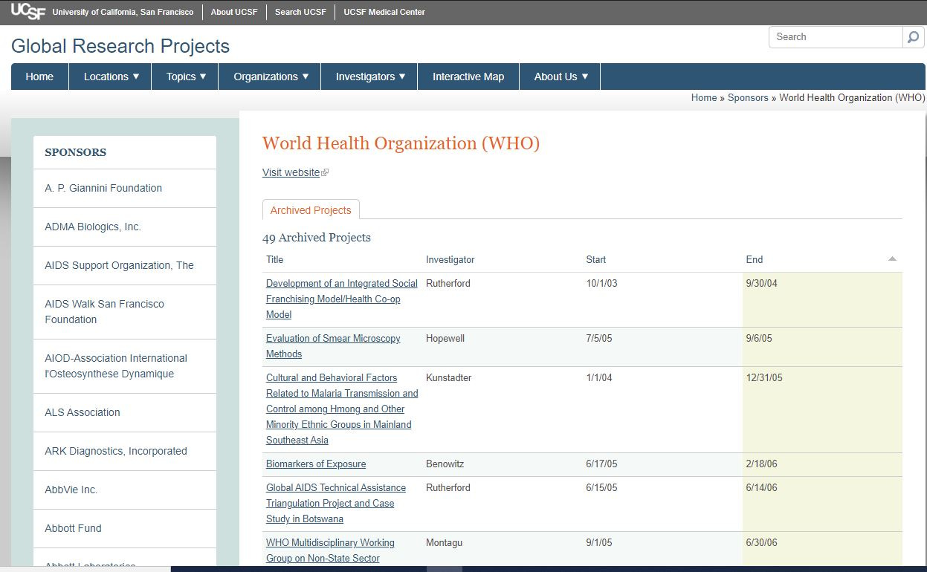Click start date 1/1/04
Viewport: 927px width, 572px height.
598,377
